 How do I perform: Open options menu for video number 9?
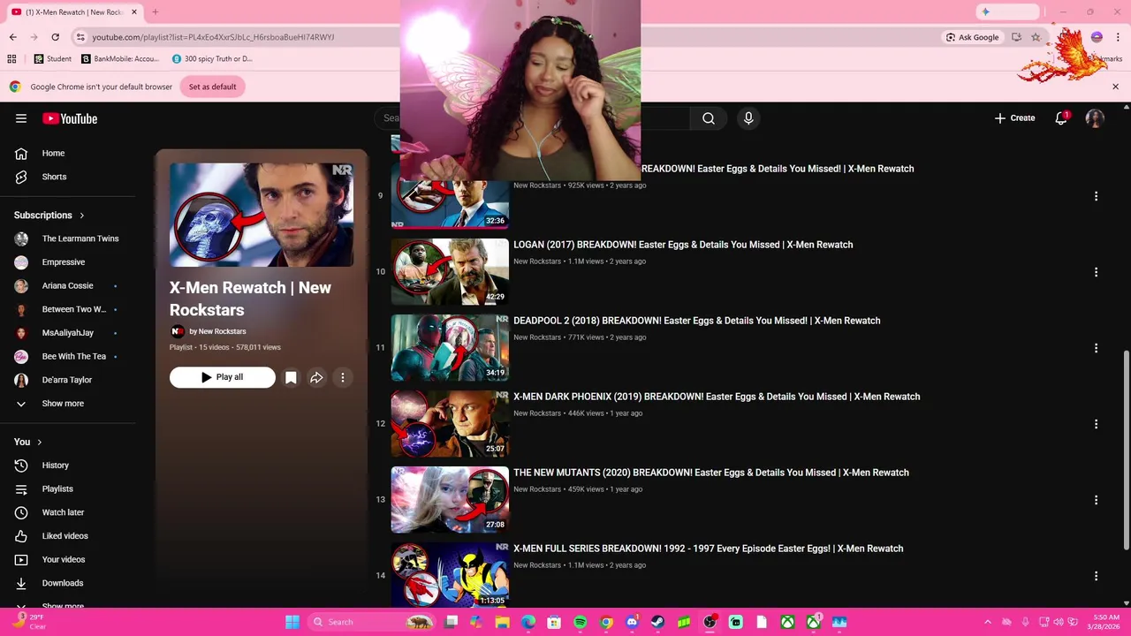pyautogui.click(x=1096, y=196)
